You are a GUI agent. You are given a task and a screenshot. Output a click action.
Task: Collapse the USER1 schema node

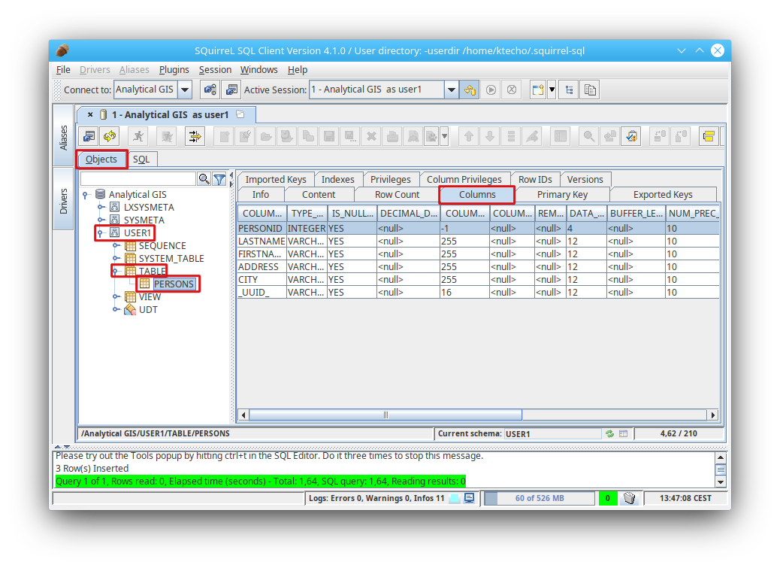coord(101,232)
